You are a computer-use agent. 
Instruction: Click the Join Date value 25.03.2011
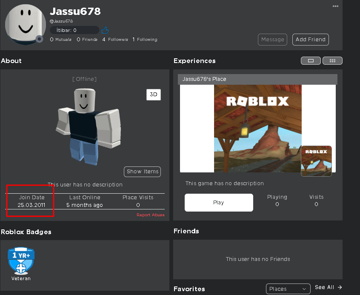pos(31,205)
